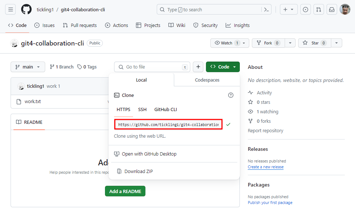
Task: Click the Add a README button
Action: point(125,191)
